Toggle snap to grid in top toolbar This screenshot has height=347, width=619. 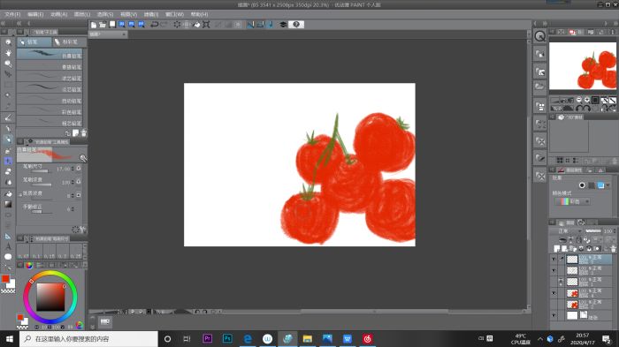point(270,25)
